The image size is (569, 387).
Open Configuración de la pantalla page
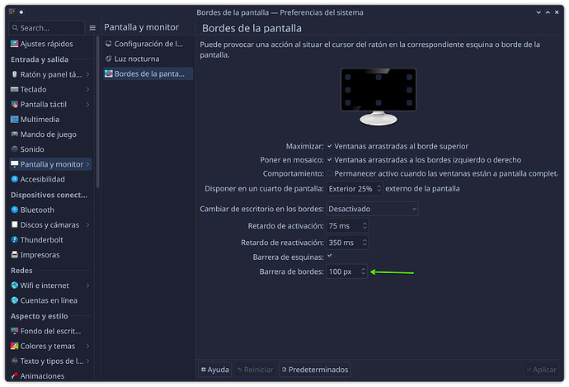click(148, 44)
